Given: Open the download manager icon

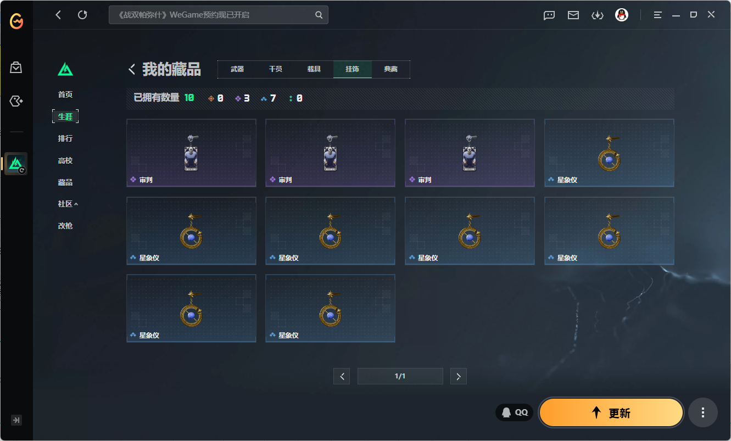Looking at the screenshot, I should tap(597, 15).
